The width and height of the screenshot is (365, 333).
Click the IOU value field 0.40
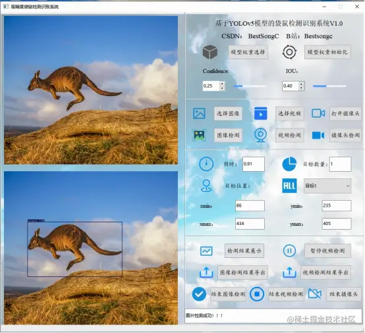tap(291, 86)
